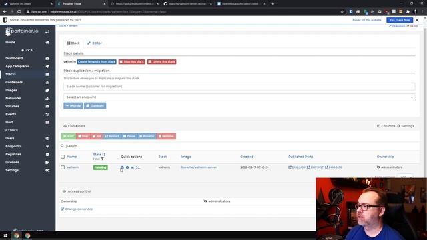
Task: Click the Duplicate button
Action: [x=95, y=106]
